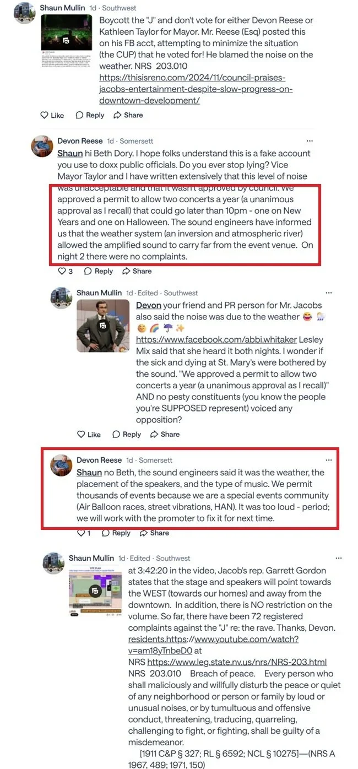Like Shaun Mullin's weather reply comment
358x769 pixels.
[89, 434]
